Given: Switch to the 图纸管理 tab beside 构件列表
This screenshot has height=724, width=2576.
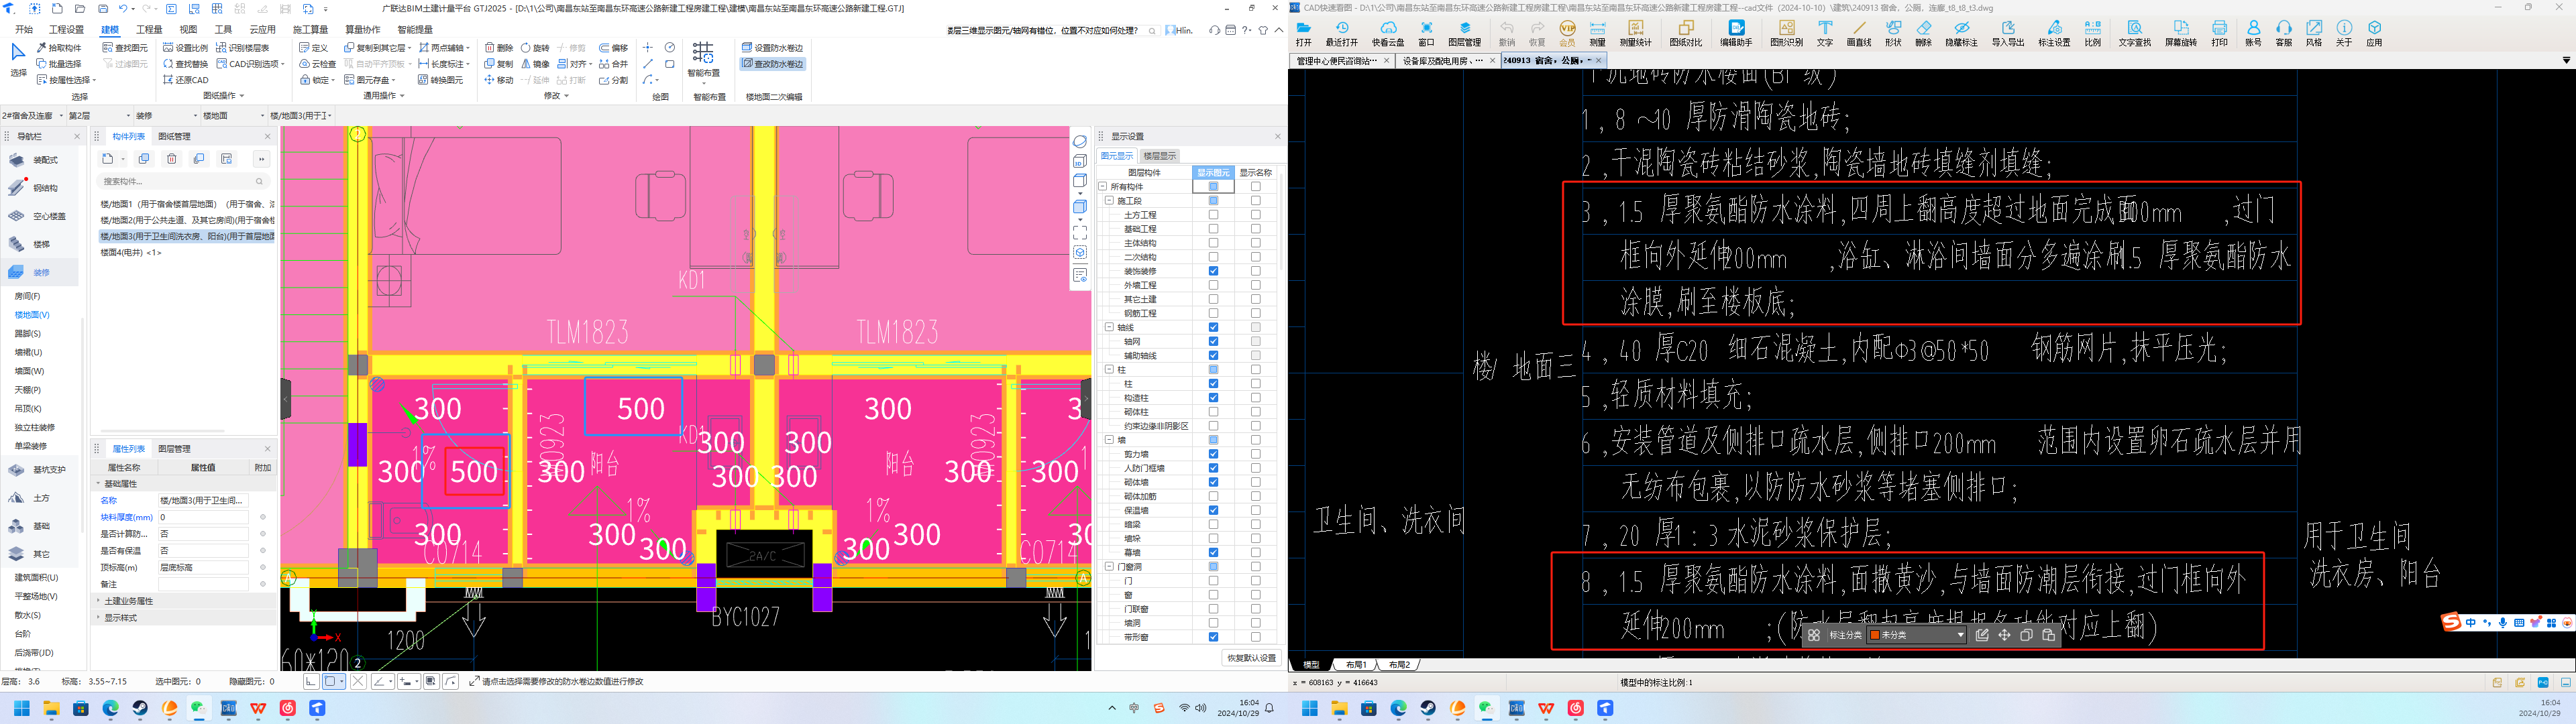Looking at the screenshot, I should 174,136.
